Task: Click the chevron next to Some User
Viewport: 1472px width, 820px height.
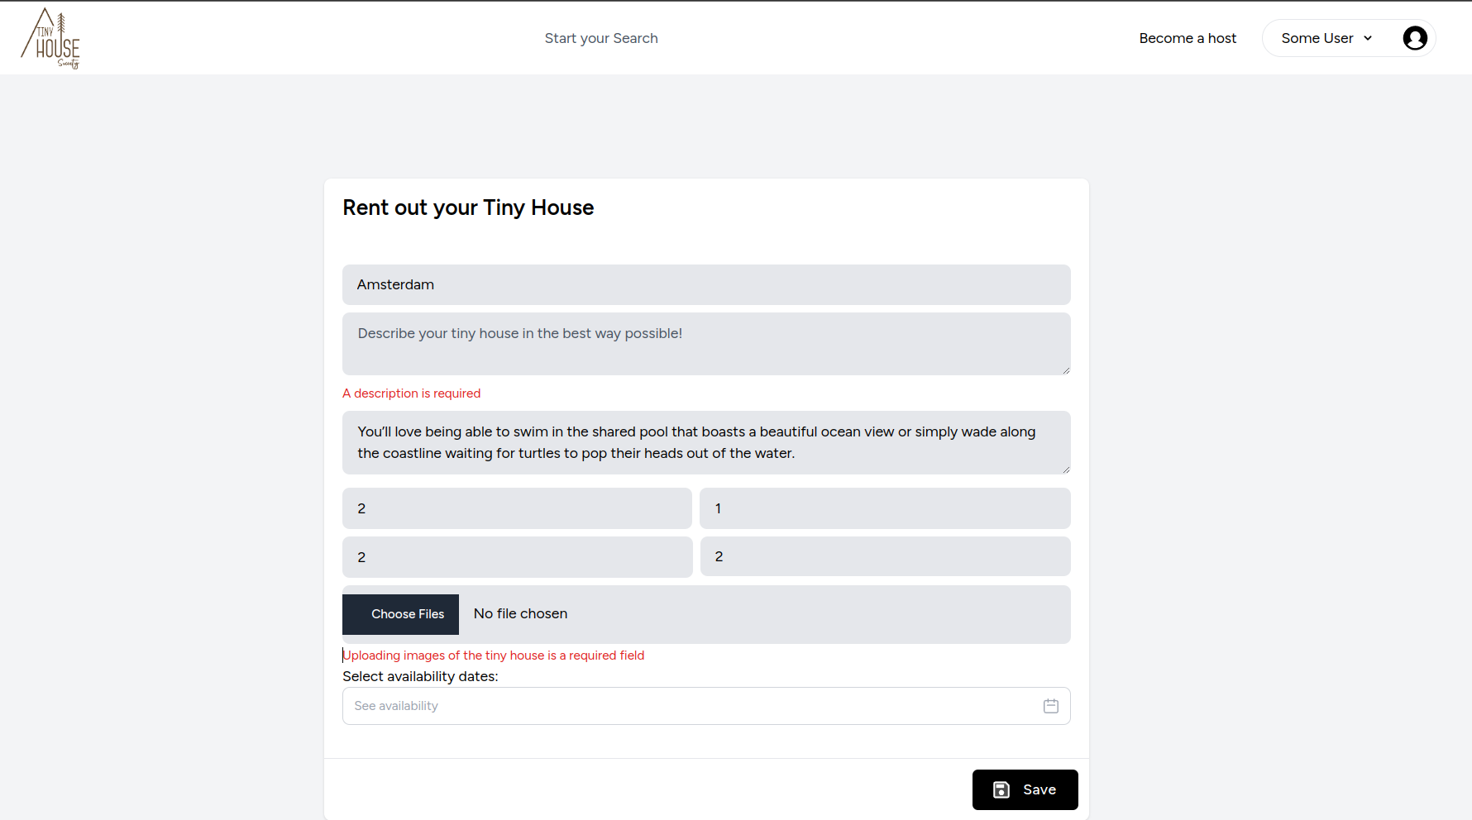Action: [1369, 38]
